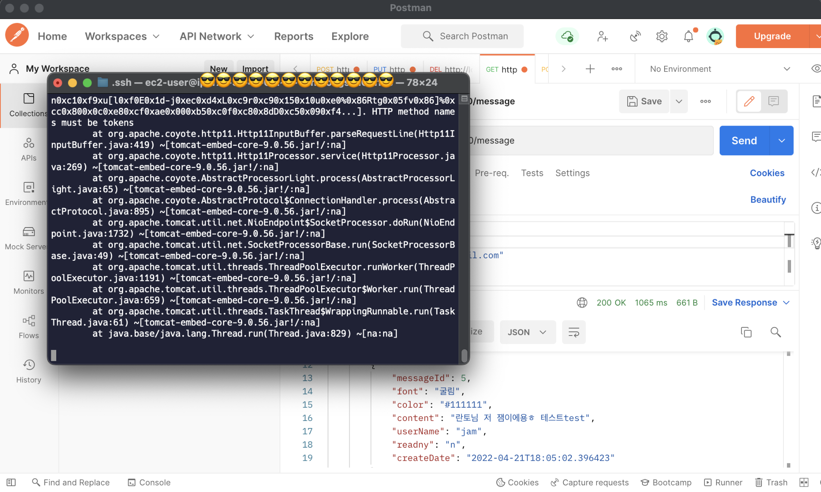Screen dimensions: 821x492
Task: Click the Beautify link
Action: 768,200
